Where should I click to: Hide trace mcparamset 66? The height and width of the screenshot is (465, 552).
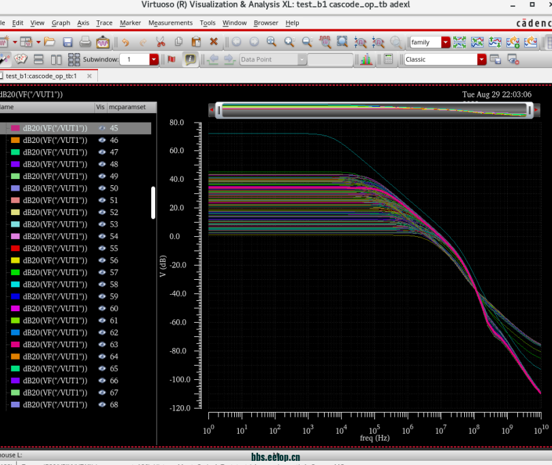tap(102, 381)
